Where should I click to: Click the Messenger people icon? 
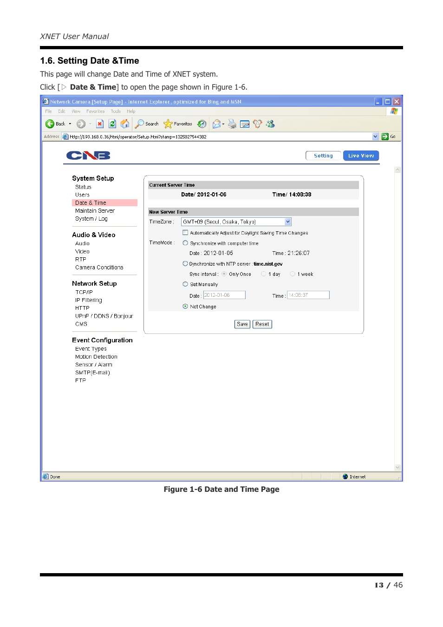pyautogui.click(x=270, y=124)
